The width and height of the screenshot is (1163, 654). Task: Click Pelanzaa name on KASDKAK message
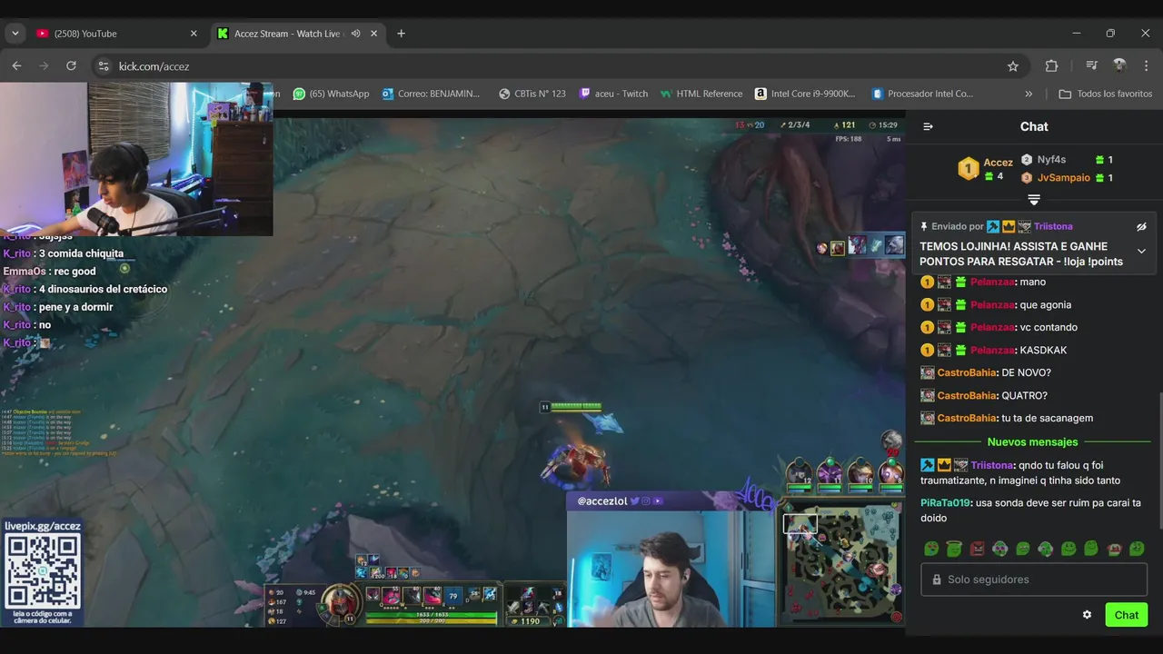pyautogui.click(x=992, y=350)
